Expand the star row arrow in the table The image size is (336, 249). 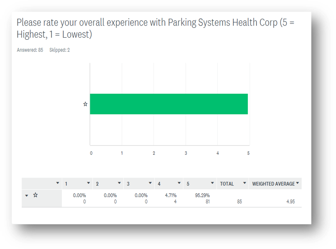[27, 195]
